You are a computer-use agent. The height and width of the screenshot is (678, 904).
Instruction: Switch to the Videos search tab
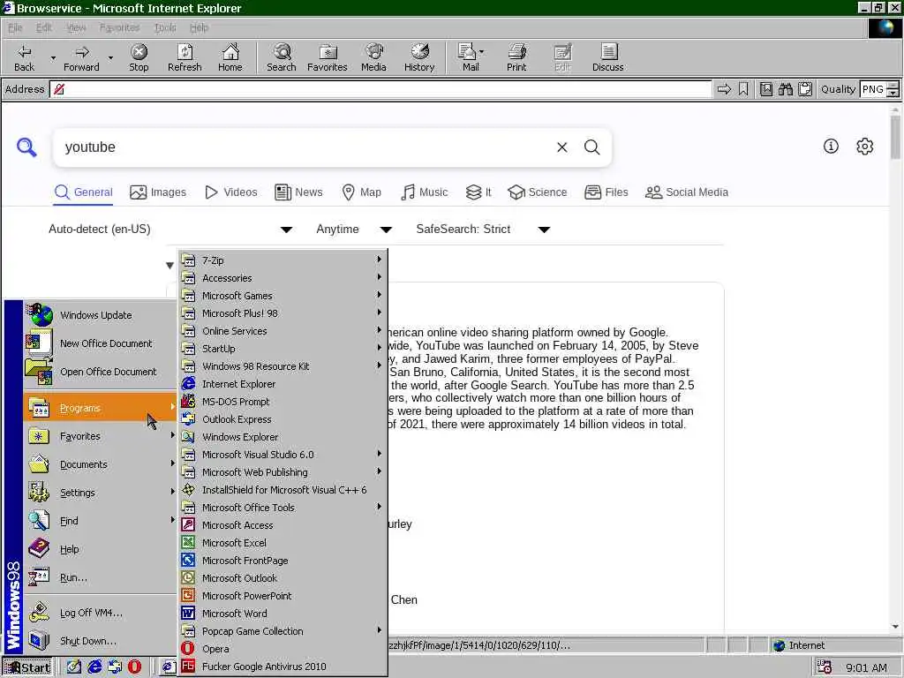231,192
